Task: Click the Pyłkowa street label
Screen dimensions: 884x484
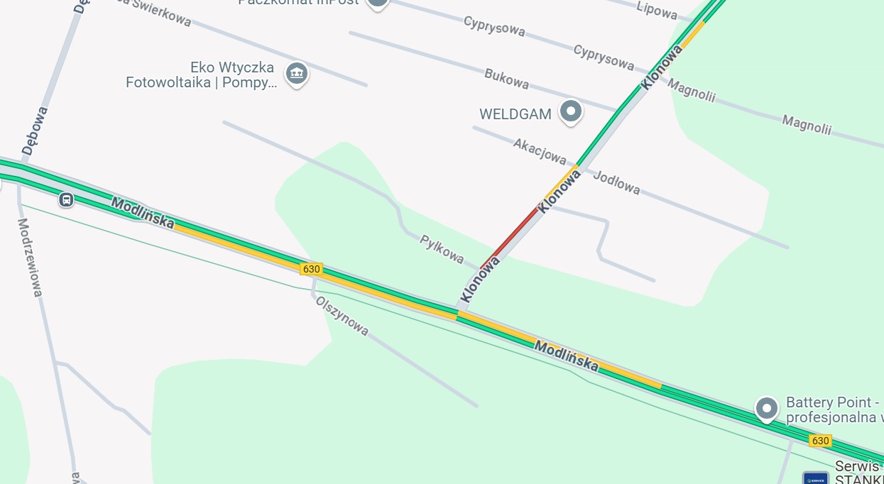Action: pos(442,248)
